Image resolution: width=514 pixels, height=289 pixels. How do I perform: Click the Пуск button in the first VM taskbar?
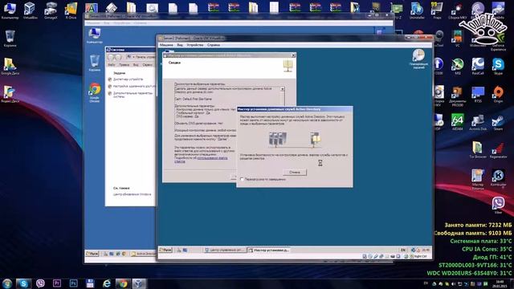[x=92, y=254]
